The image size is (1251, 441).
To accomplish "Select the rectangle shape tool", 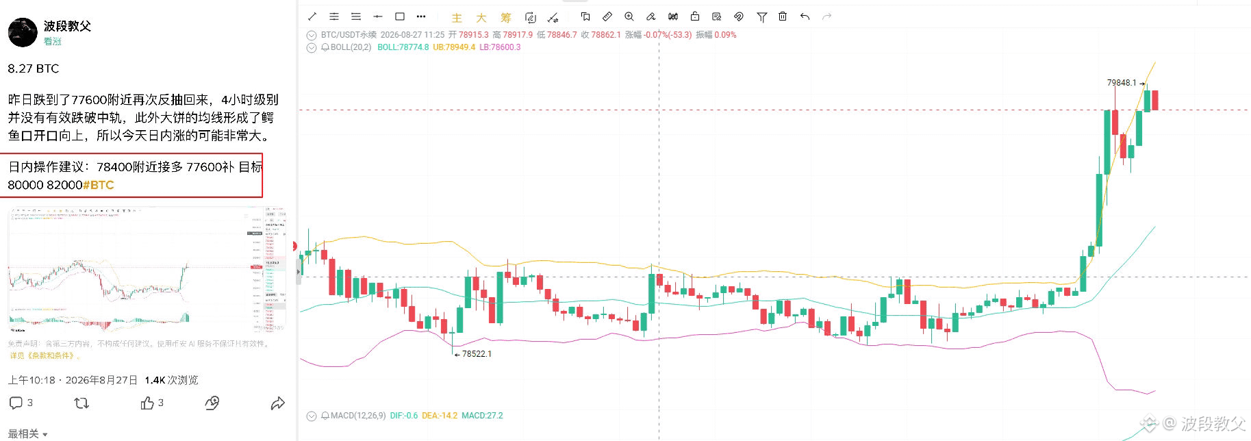I will [400, 16].
